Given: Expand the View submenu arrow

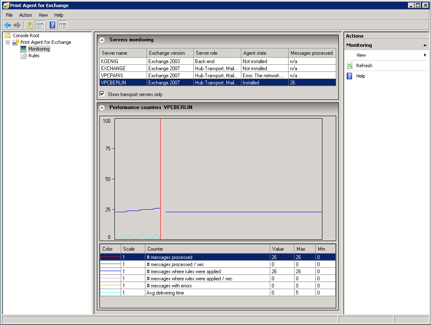Looking at the screenshot, I should [x=425, y=55].
